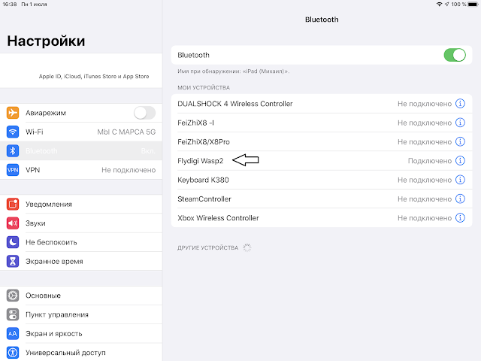Tap the Настройки heading
The height and width of the screenshot is (361, 481).
click(46, 41)
